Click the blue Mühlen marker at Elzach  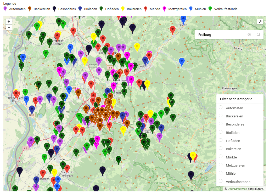pos(183,19)
